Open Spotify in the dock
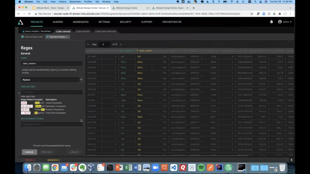 coord(201,168)
